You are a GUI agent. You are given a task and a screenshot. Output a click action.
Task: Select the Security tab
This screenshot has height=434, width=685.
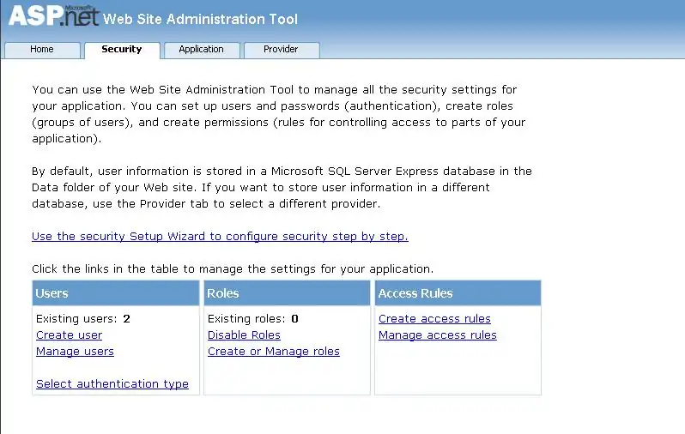[122, 50]
